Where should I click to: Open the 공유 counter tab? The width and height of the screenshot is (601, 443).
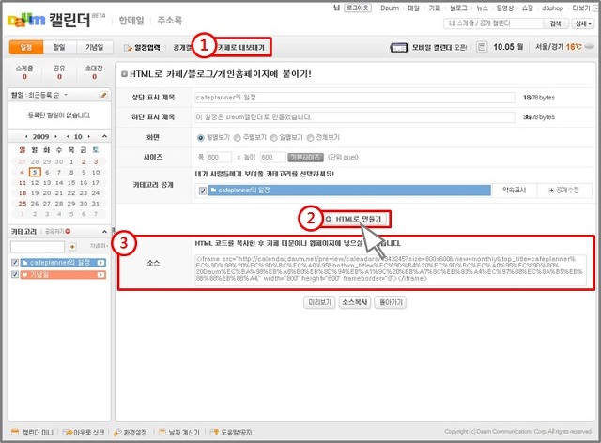[x=59, y=71]
